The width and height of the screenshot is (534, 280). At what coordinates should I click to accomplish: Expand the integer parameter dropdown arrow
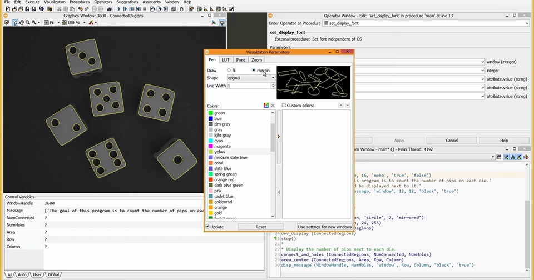click(483, 71)
